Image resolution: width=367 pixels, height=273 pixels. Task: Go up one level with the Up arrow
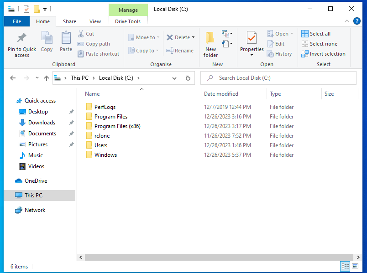tap(46, 78)
